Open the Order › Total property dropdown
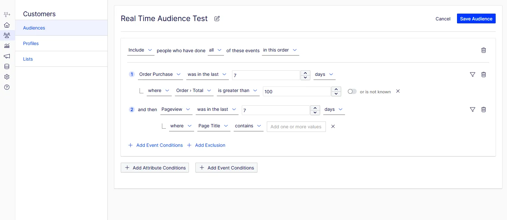Image resolution: width=507 pixels, height=220 pixels. [x=194, y=91]
